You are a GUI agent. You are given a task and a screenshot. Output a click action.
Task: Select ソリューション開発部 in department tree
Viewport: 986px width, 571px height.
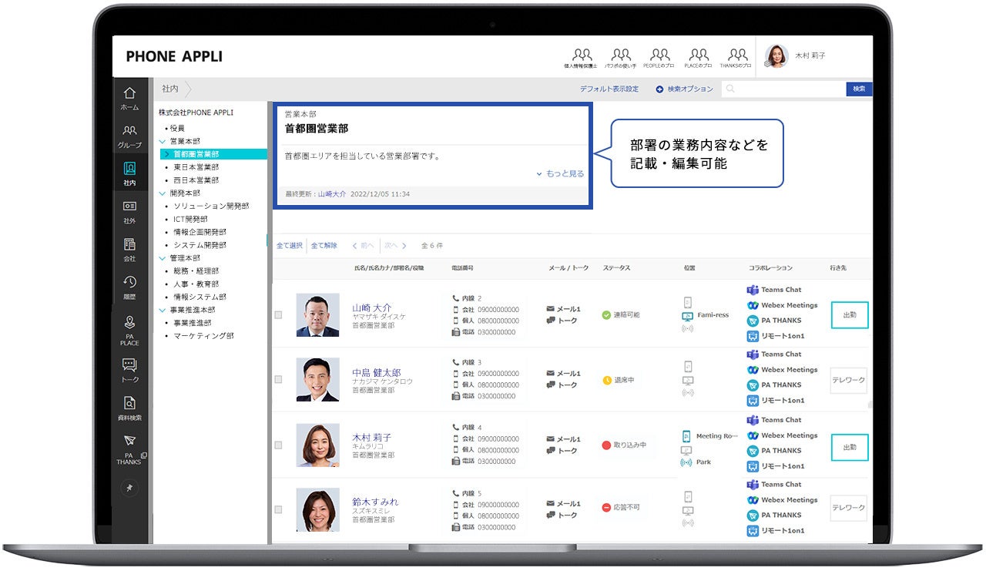[211, 207]
